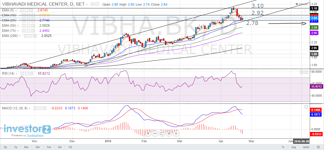
Task: Select the 6m time range
Action: tap(26, 147)
